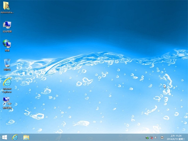The height and width of the screenshot is (141, 188).
Task: Select the 回收站 recycle bin icon
Action: [7, 63]
